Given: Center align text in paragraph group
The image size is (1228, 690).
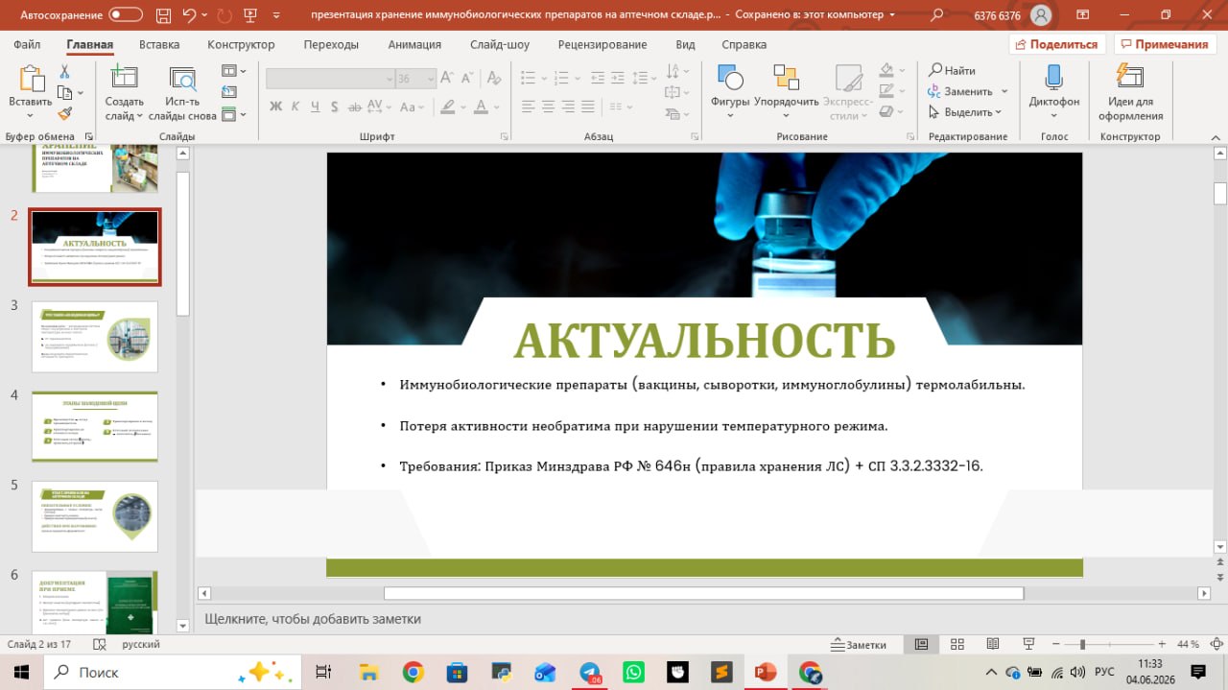Looking at the screenshot, I should [548, 107].
